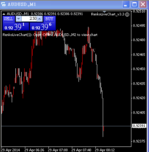Click the last red candle at current price

[104, 129]
